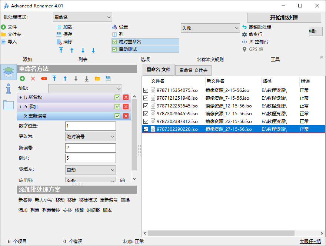Uncheck file 9787115354075.iso
Viewport: 326px width, 246px height.
click(x=146, y=90)
